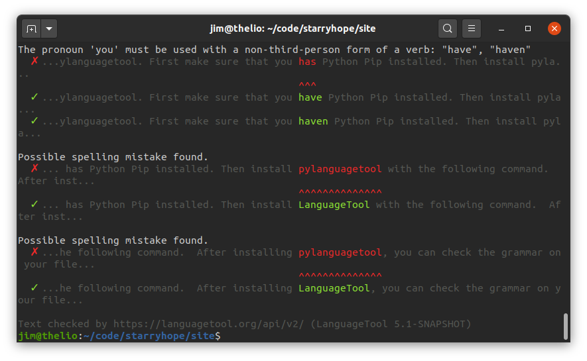Click the green checkmark beside 'have' line
Viewport: 587px width, 361px height.
click(34, 97)
